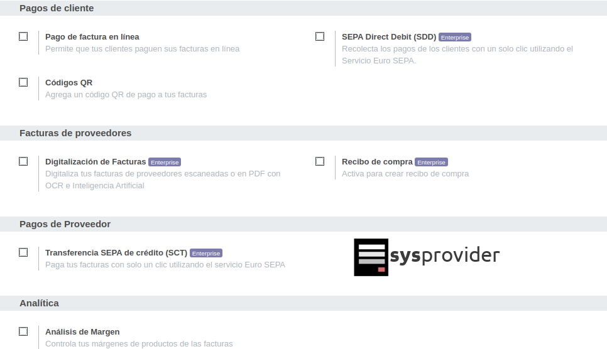Select the Pagos de cliente section header
Viewport: 607px width, 349px height.
coord(57,8)
